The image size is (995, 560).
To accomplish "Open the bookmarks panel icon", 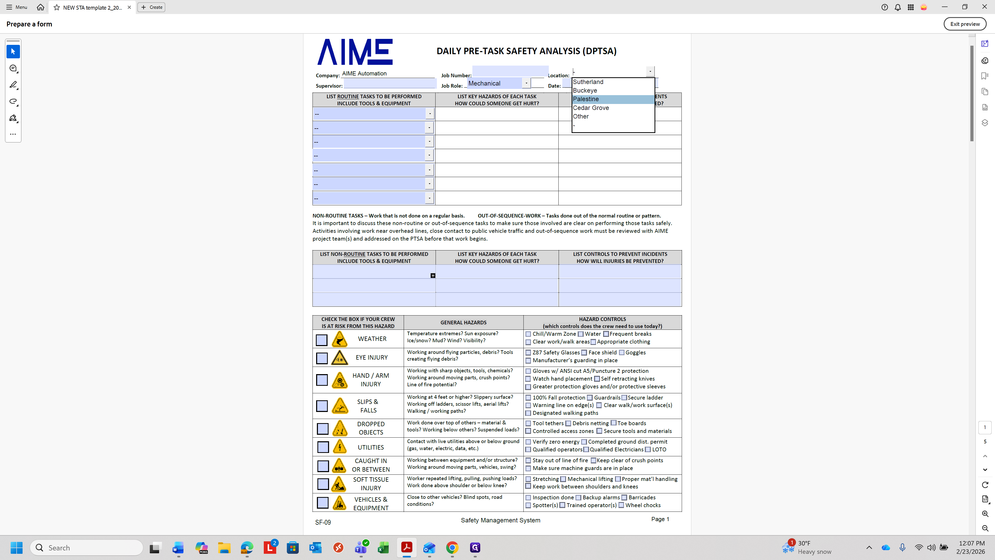I will pyautogui.click(x=985, y=76).
